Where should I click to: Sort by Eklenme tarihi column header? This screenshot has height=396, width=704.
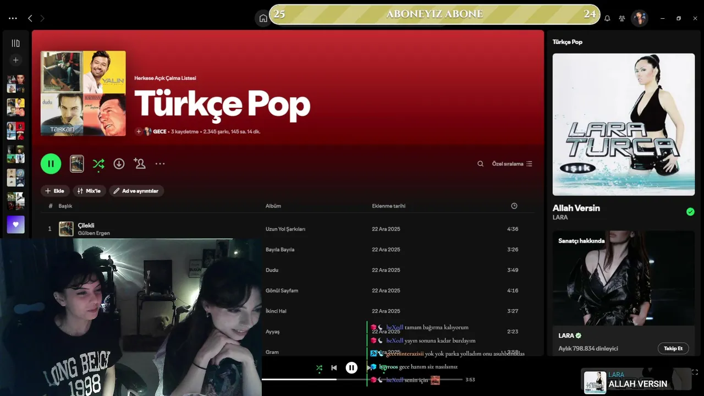pyautogui.click(x=389, y=206)
